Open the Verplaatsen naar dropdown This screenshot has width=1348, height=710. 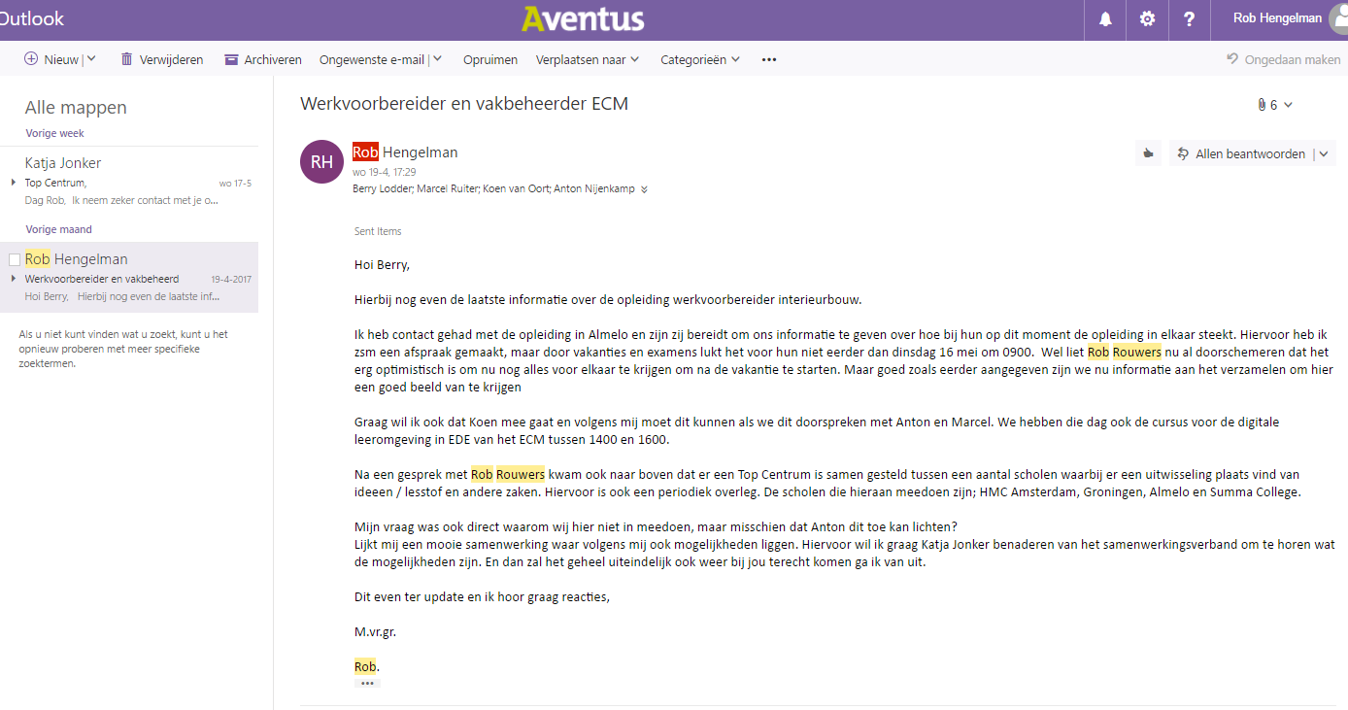click(588, 59)
